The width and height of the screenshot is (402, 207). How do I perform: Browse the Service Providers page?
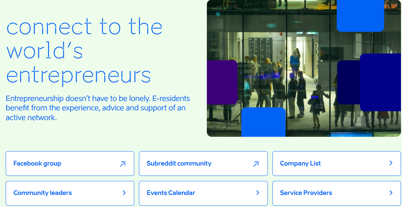coord(337,193)
